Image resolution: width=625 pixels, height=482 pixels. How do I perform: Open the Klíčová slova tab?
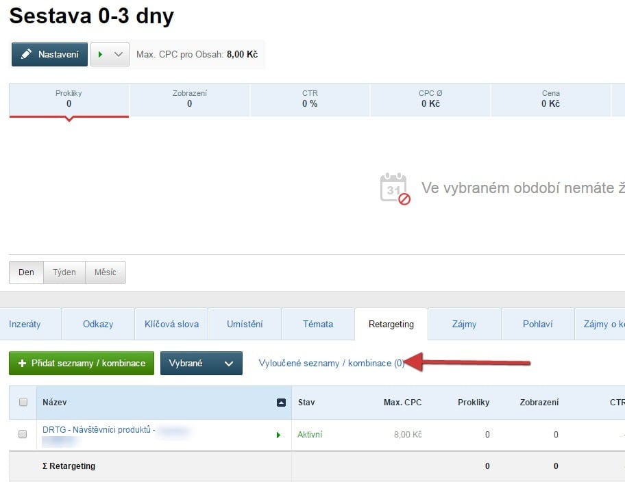pyautogui.click(x=171, y=324)
